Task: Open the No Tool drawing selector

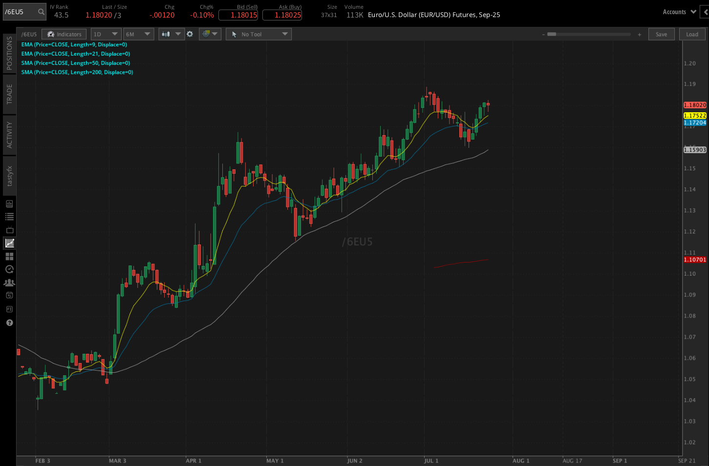Action: click(258, 34)
